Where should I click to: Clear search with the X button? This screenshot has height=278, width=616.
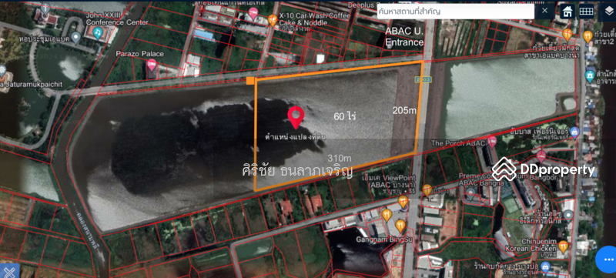coord(544,11)
